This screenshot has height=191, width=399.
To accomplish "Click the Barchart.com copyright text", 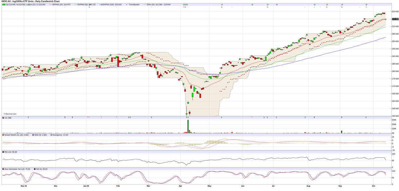I will pyautogui.click(x=10, y=114).
